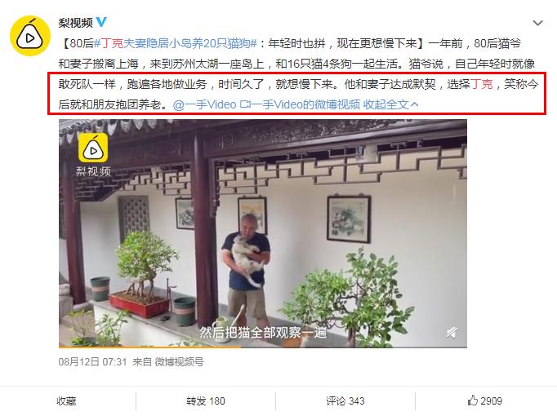
Task: Open 一手Video的微博视频 video link
Action: (301, 104)
